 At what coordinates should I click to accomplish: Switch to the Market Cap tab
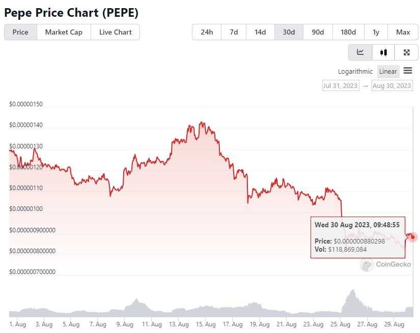[63, 32]
